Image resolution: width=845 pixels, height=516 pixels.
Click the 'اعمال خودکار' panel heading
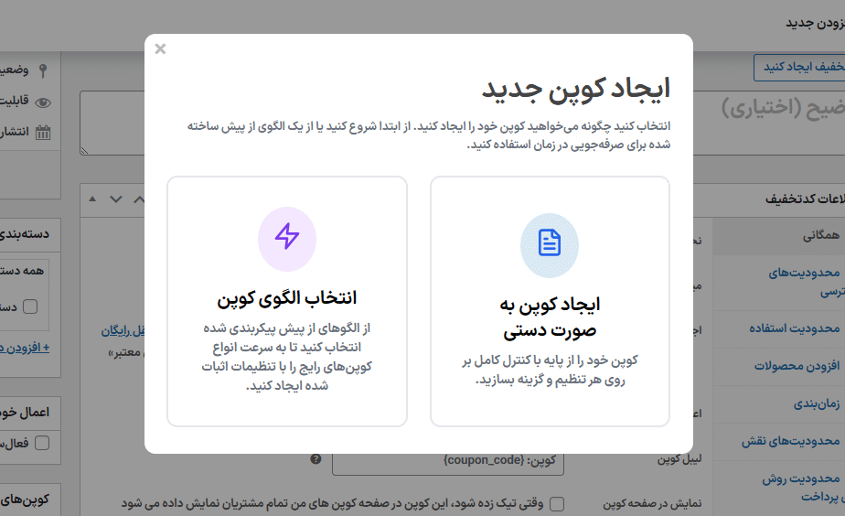25,413
